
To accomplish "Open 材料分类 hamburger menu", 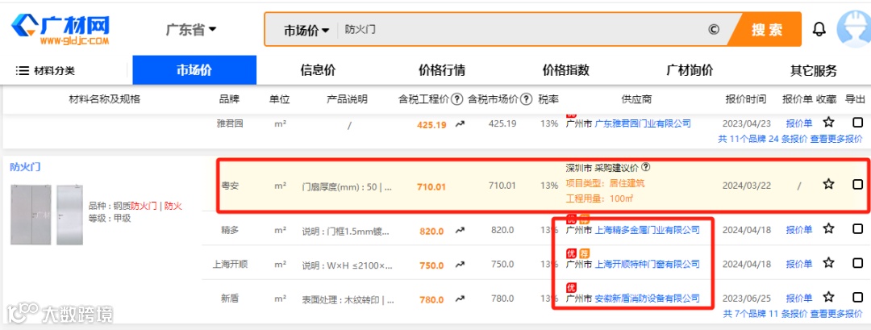I will point(45,70).
